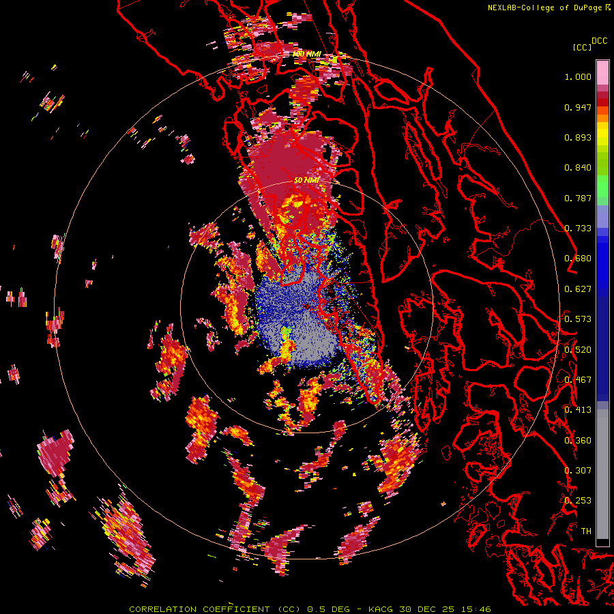Select the 0.307 legend value
Screen dimensions: 614x614
578,471
